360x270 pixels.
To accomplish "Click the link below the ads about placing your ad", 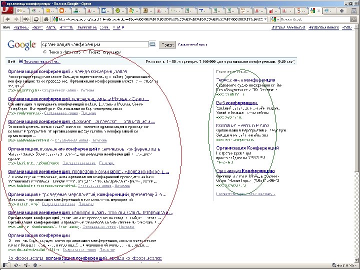I will tap(245, 194).
